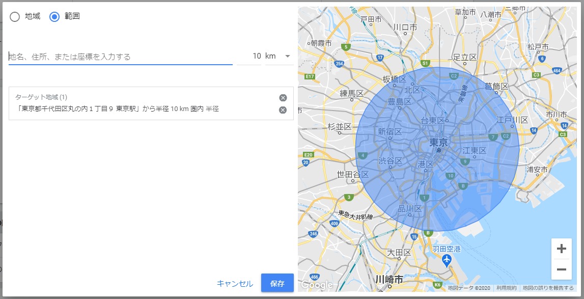Click the 羽田空港 airplane icon on map

pos(447,260)
